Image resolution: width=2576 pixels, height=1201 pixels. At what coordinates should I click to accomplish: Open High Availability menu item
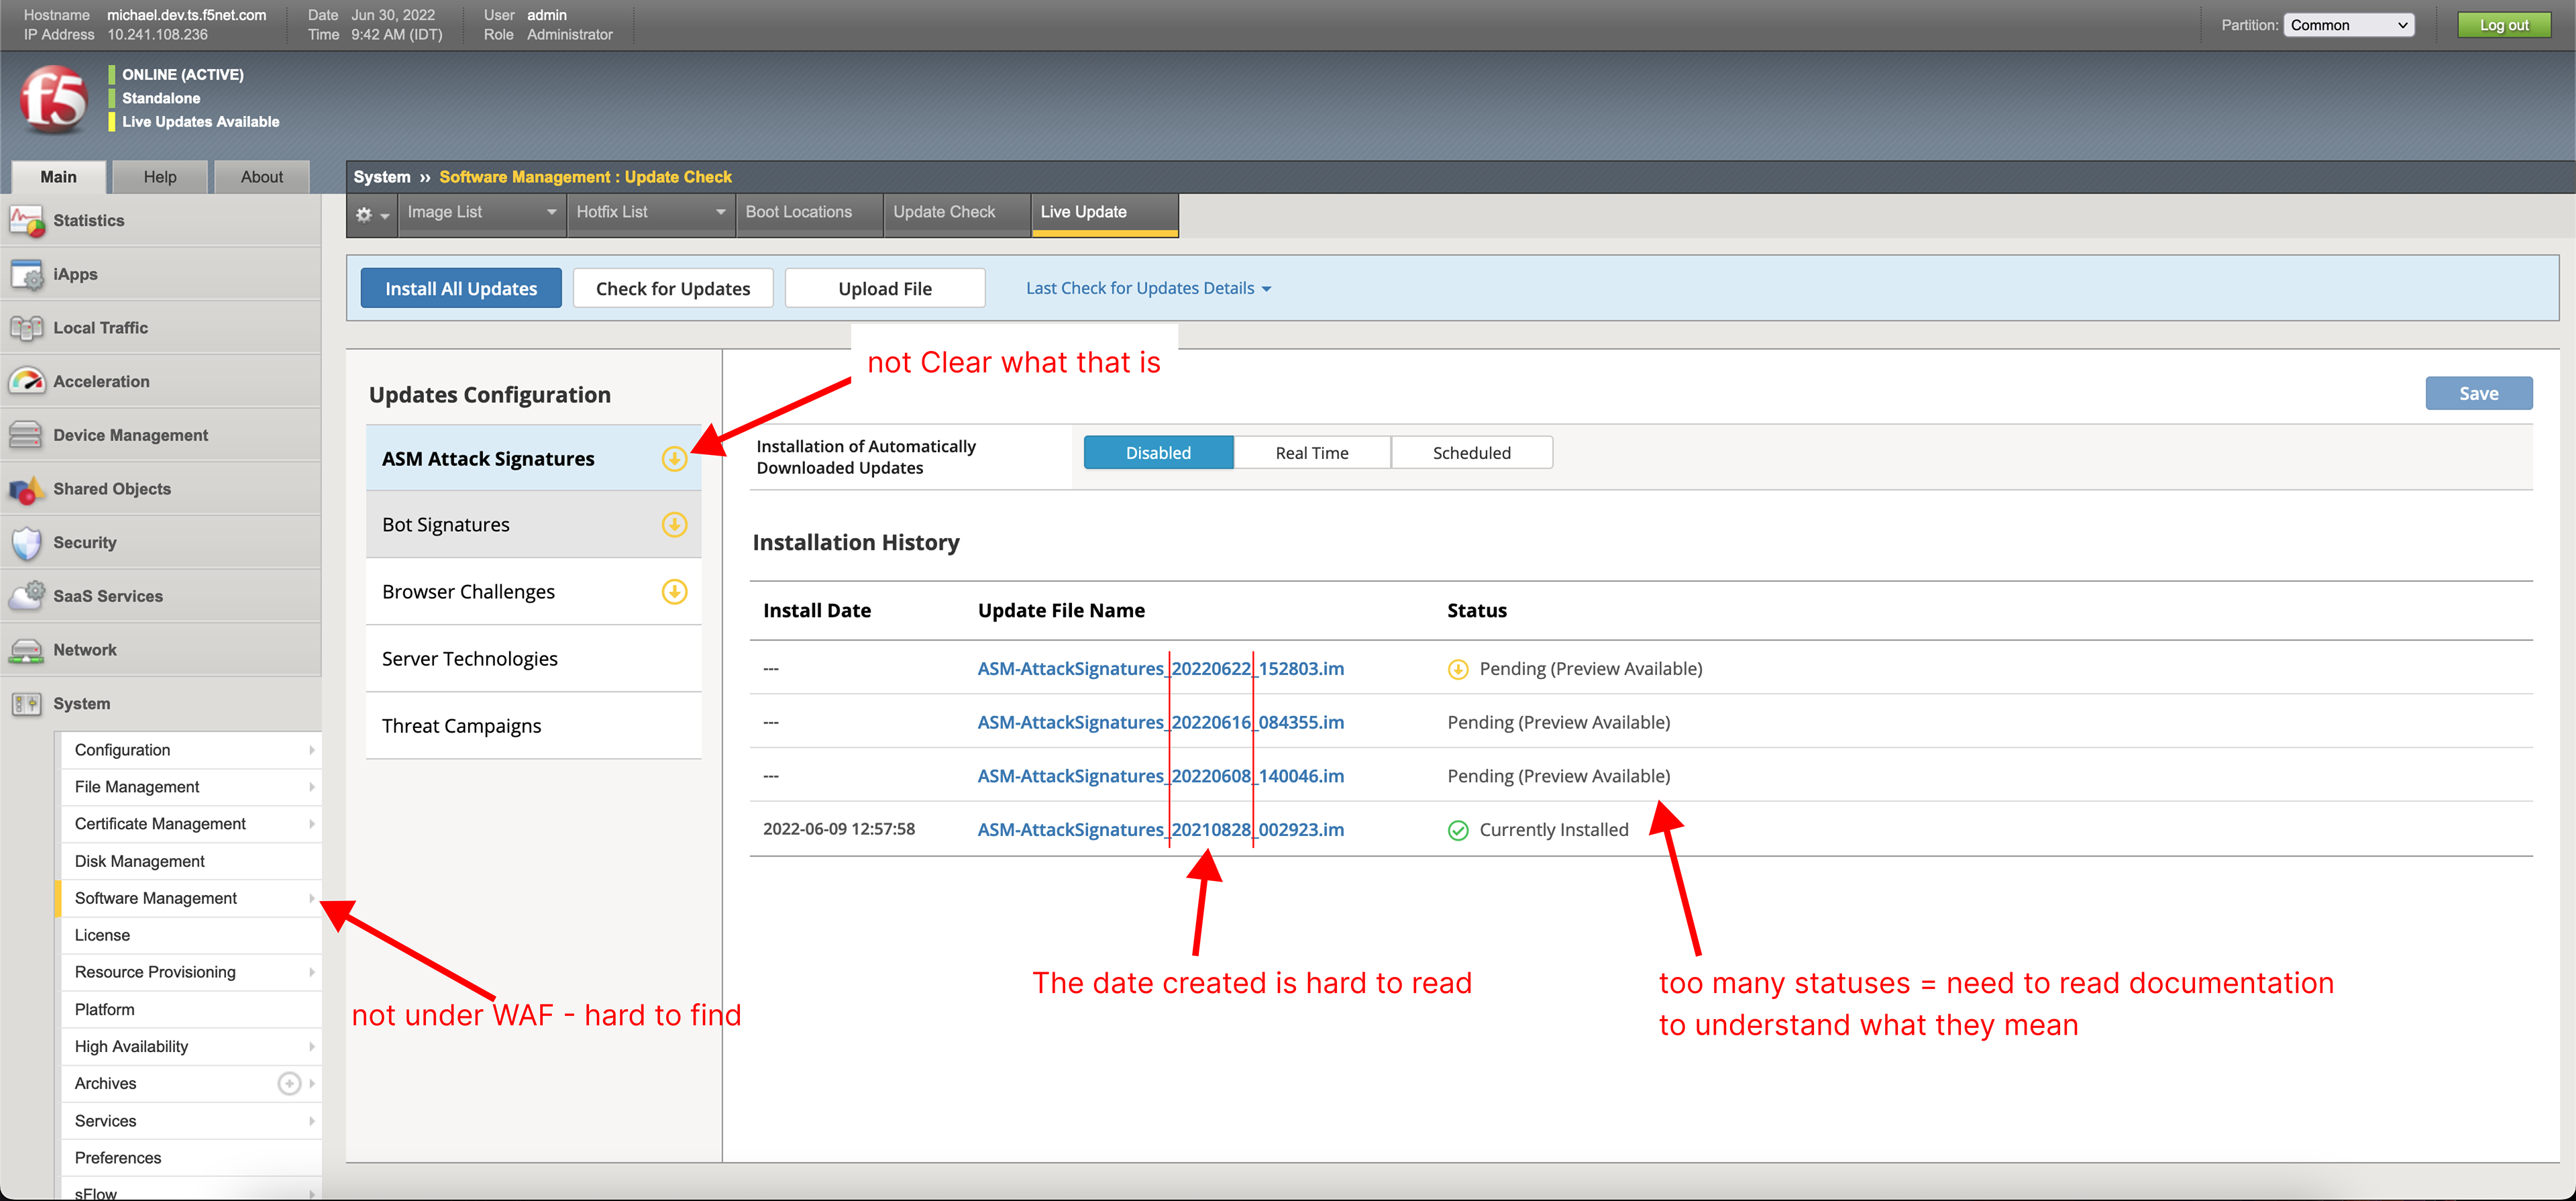coord(191,1047)
